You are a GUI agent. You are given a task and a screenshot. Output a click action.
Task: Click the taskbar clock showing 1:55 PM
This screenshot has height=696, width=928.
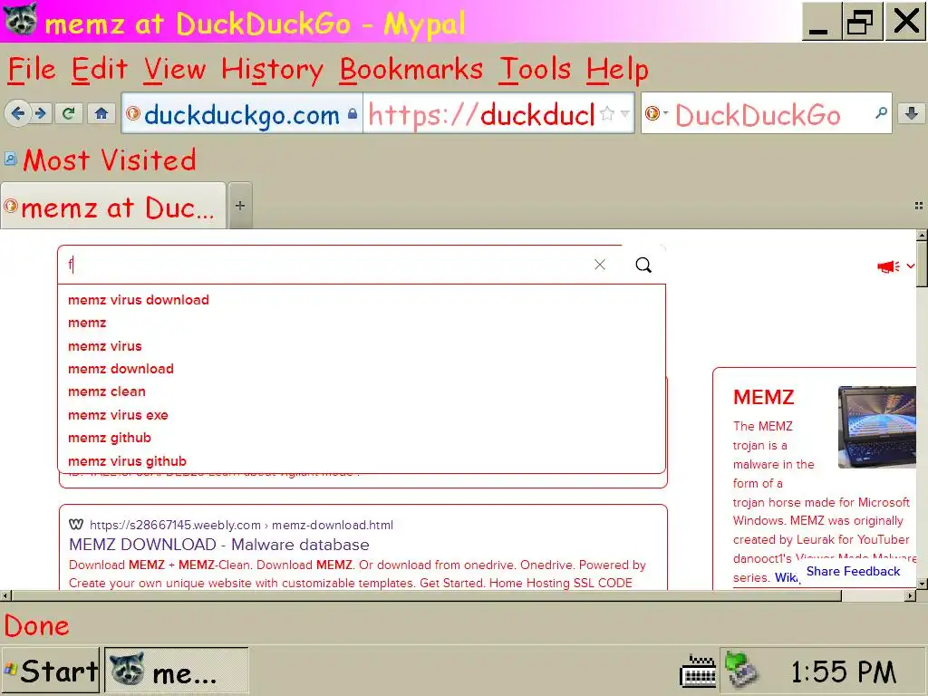pos(844,672)
